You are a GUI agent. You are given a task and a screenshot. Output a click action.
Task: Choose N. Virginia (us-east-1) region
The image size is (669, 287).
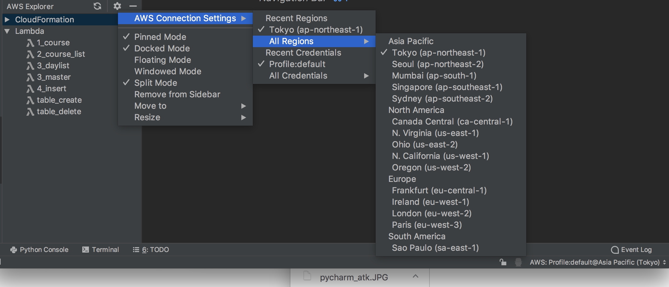[451, 133]
